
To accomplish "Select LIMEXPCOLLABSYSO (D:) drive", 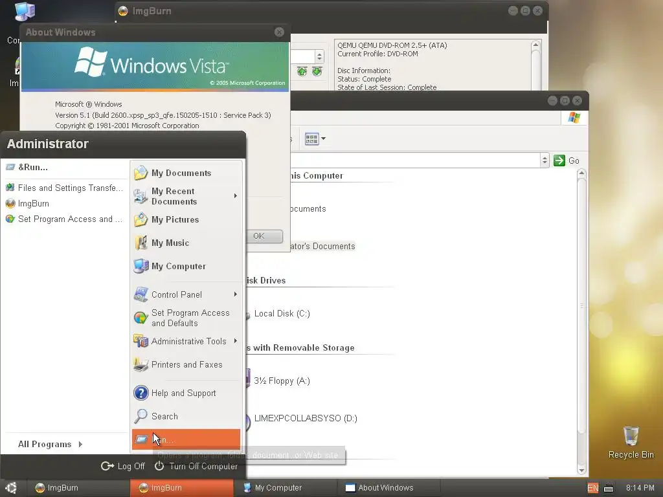I will pyautogui.click(x=306, y=419).
